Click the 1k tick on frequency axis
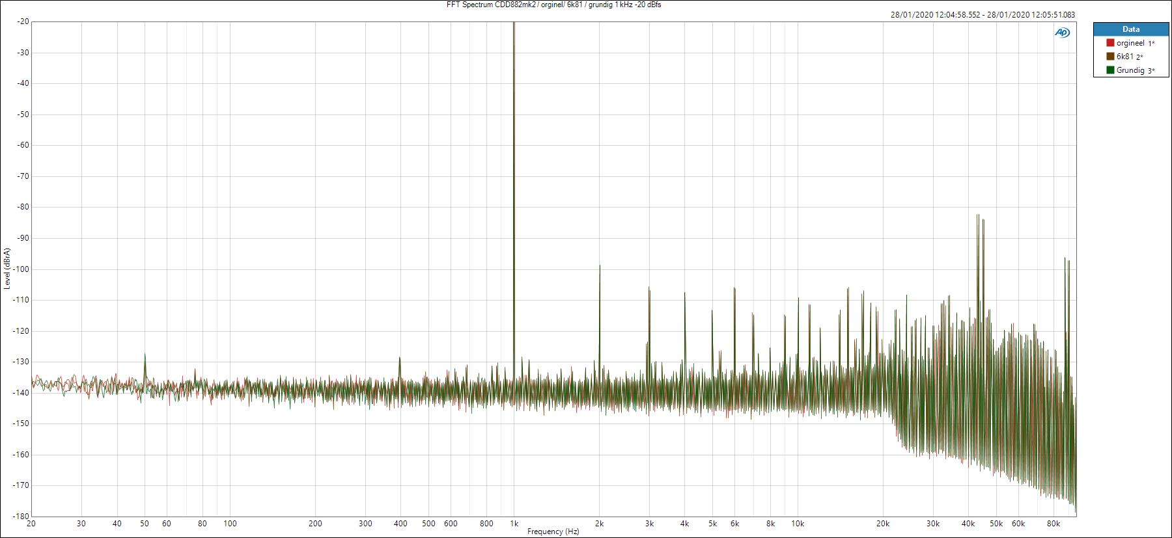This screenshot has height=538, width=1172. click(514, 523)
